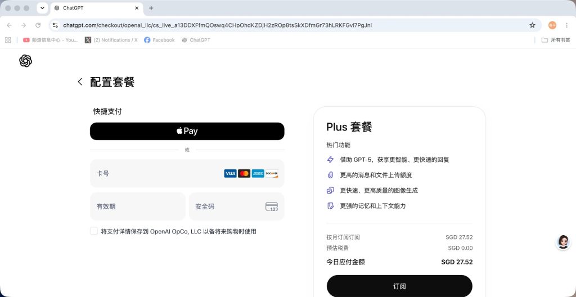Go back using the arrow beside 配置套餐
Screen dimensions: 576x297
[x=80, y=82]
